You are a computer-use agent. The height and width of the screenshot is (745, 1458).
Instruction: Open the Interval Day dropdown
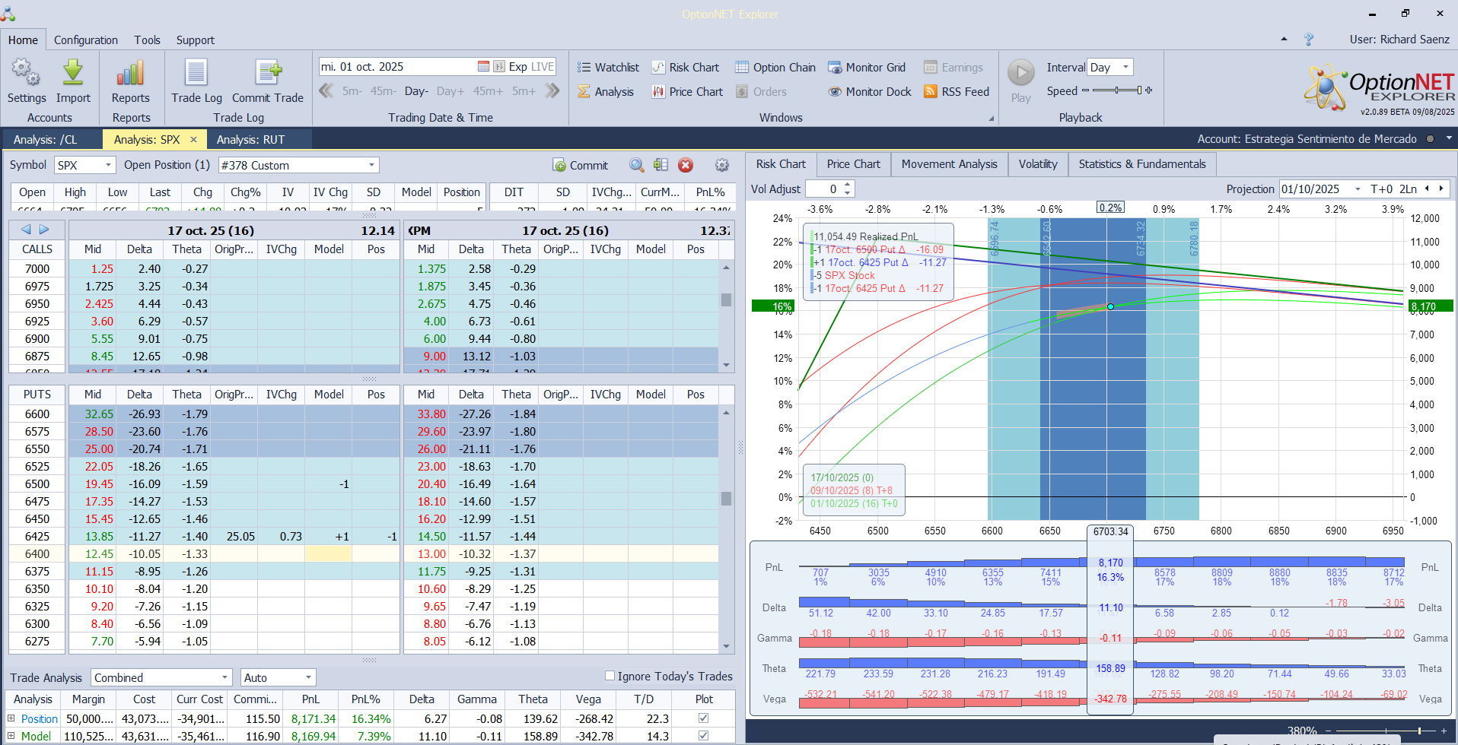[x=1125, y=67]
